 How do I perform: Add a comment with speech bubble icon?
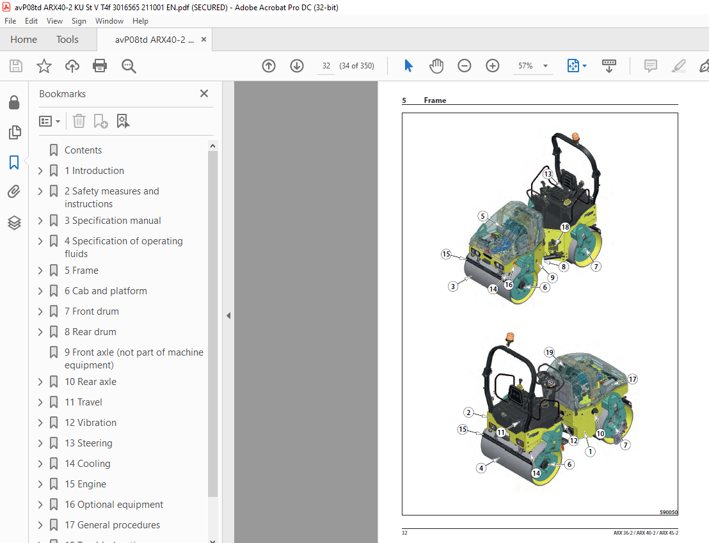651,66
